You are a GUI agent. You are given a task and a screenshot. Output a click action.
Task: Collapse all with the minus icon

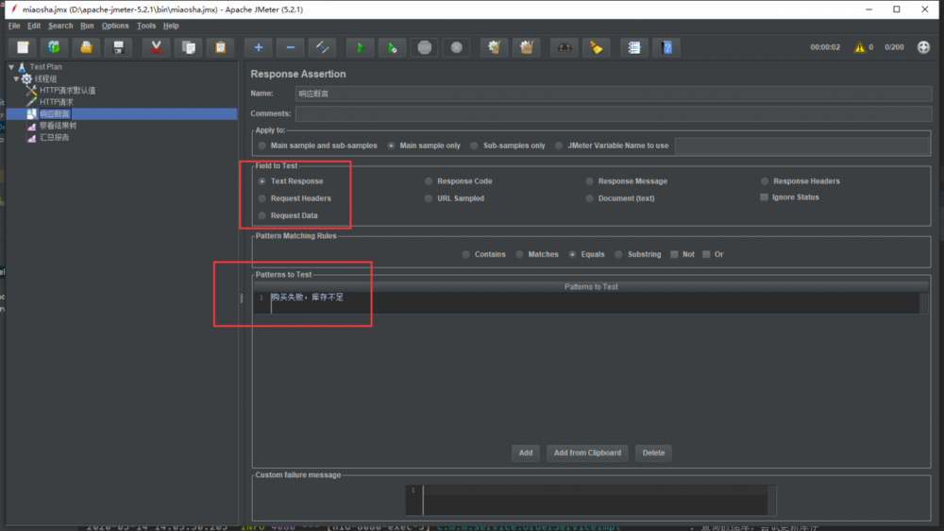coord(290,47)
